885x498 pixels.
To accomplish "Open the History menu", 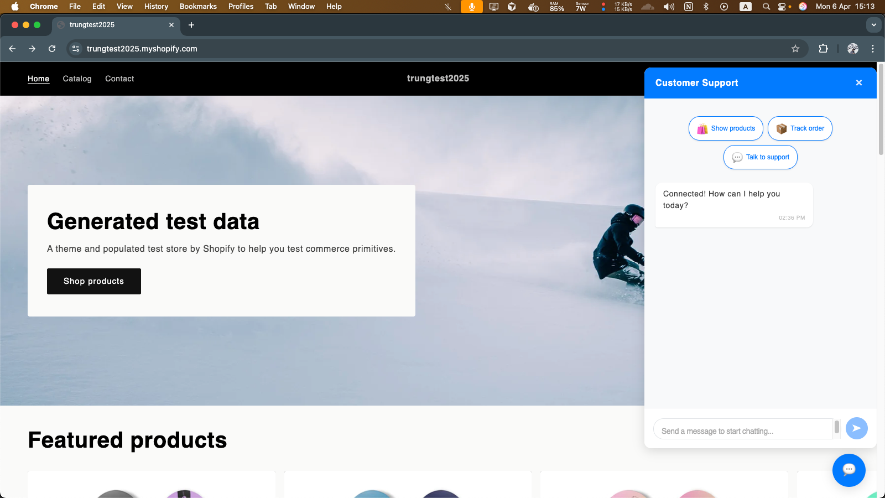I will coord(156,7).
